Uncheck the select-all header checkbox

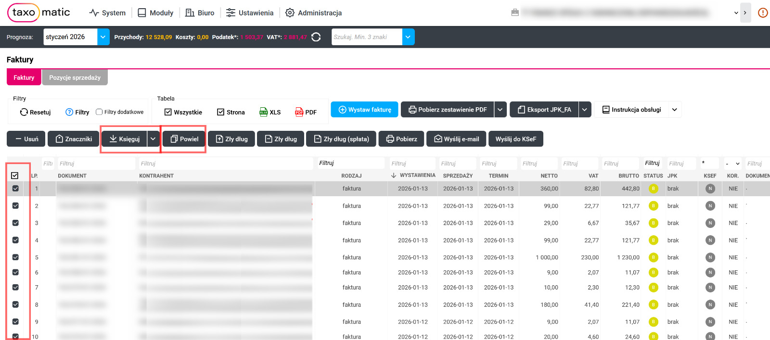15,176
